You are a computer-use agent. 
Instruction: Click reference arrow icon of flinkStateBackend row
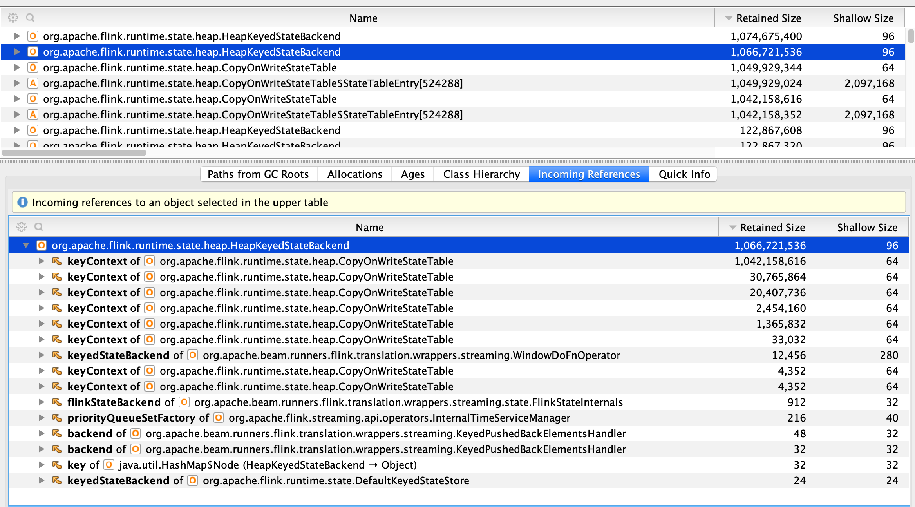click(57, 402)
